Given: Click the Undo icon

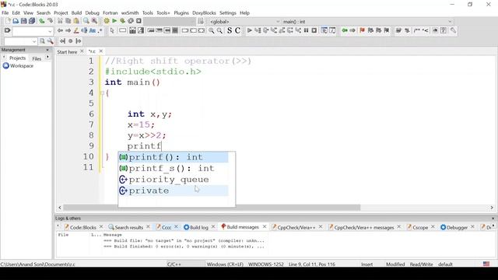Looking at the screenshot, I should point(42,21).
